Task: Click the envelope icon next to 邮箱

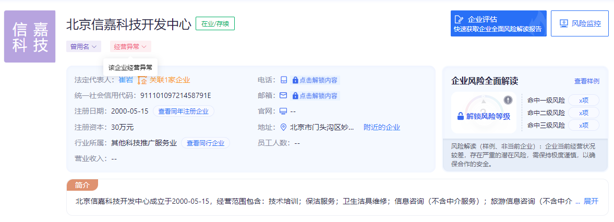Action: point(284,96)
